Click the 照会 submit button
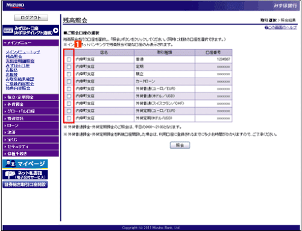 point(180,145)
